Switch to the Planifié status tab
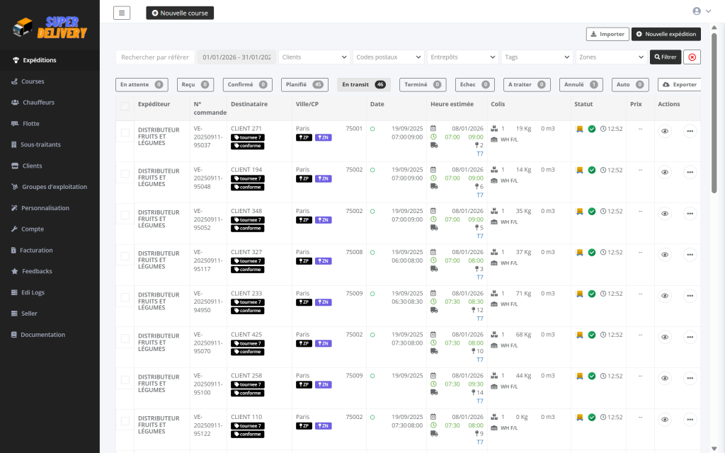 (304, 85)
